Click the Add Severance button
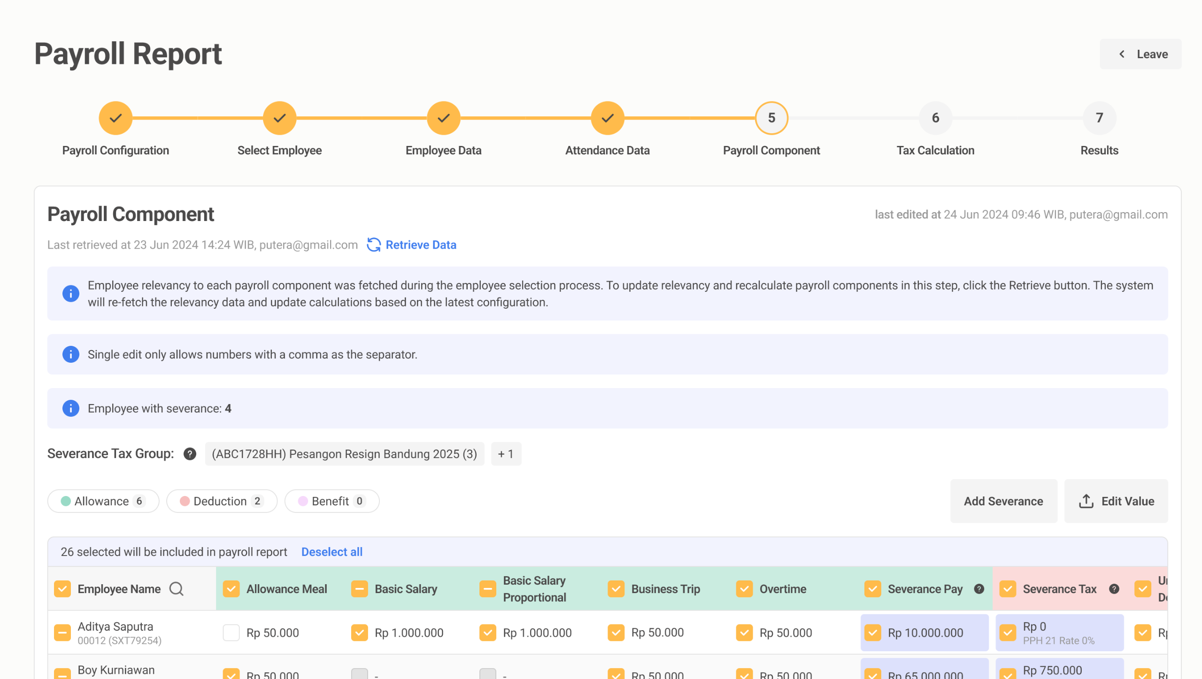 coord(1003,501)
